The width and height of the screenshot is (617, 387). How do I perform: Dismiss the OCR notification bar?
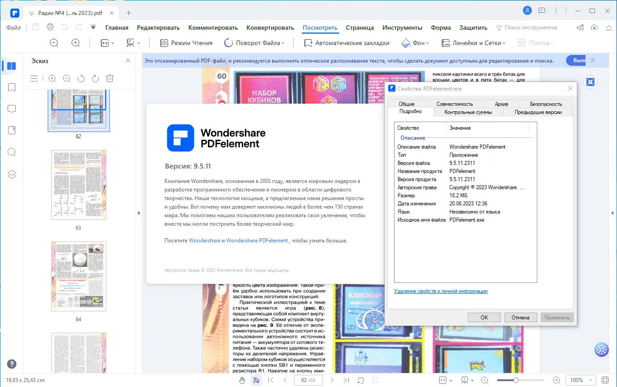(x=593, y=60)
